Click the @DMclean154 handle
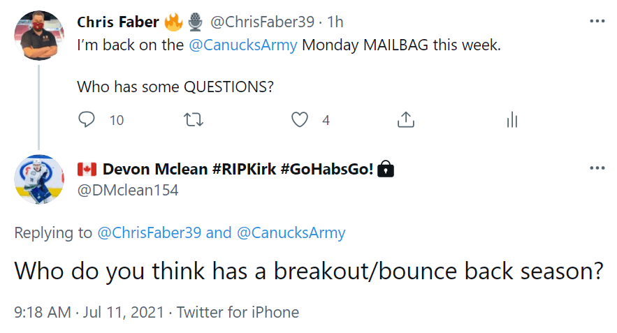 click(x=127, y=190)
